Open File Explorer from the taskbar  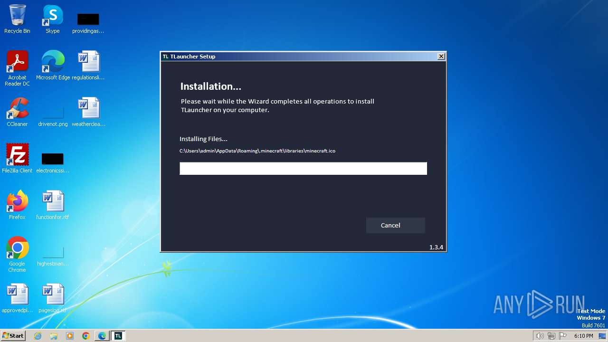coord(54,336)
